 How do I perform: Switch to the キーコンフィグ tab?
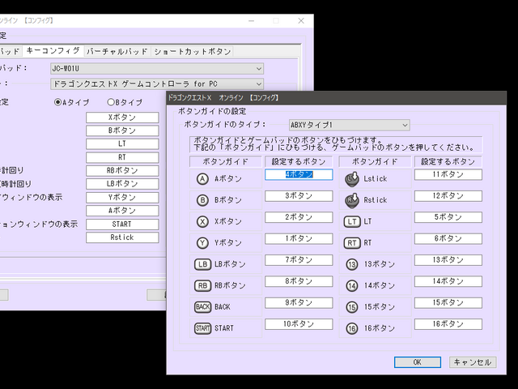click(53, 50)
